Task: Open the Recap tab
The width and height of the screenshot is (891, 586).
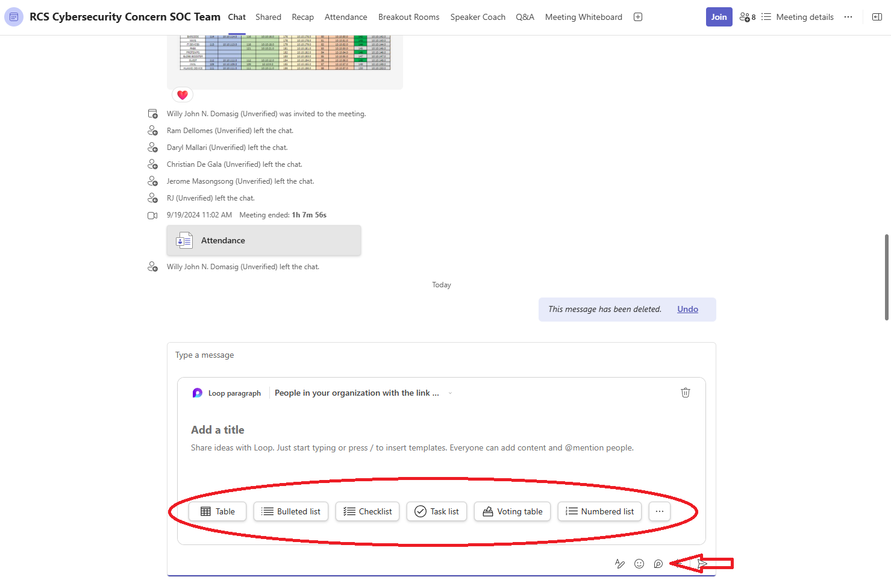Action: [x=303, y=17]
